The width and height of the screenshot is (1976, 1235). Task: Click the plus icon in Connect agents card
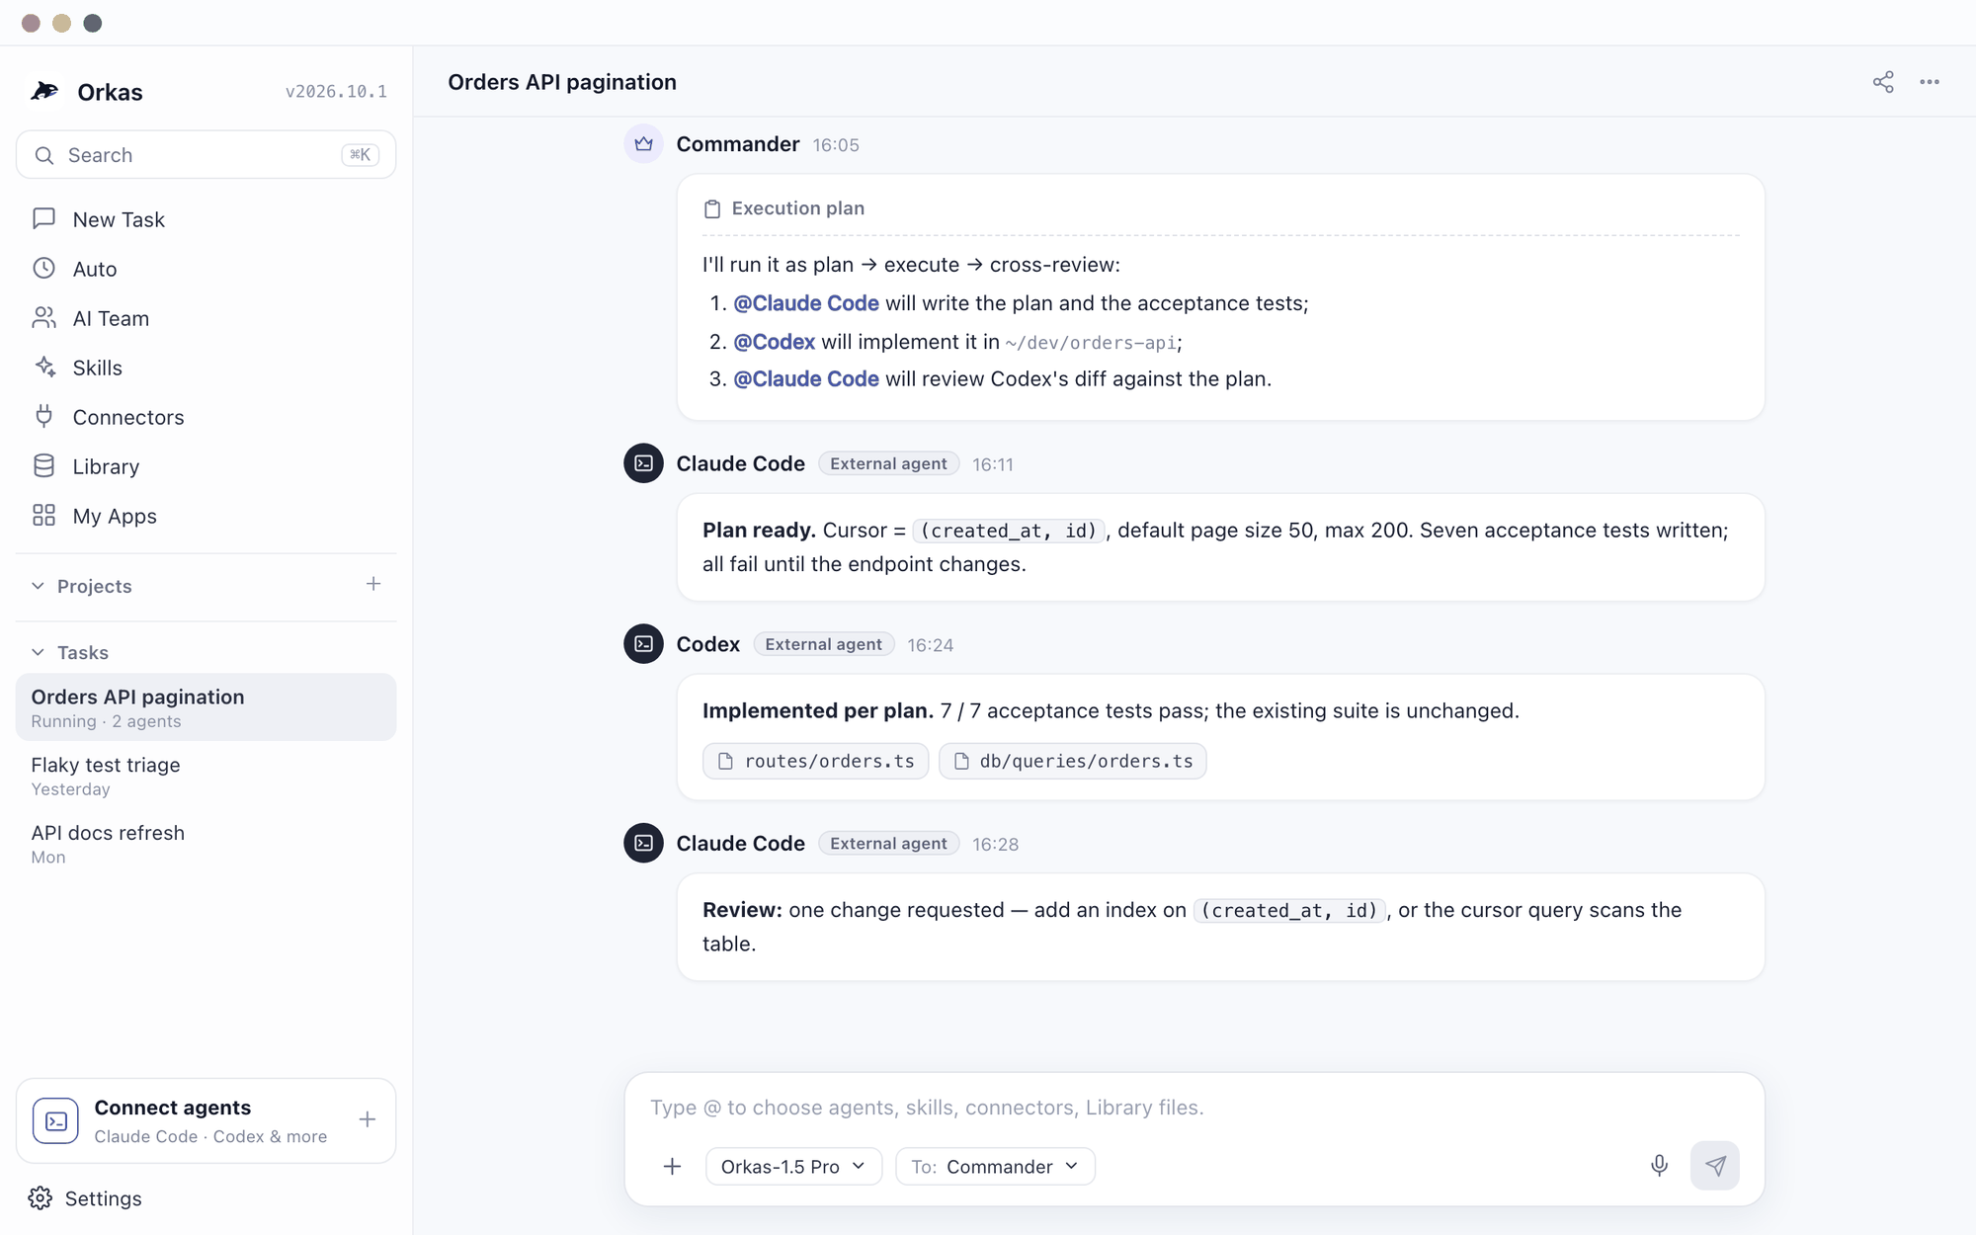(367, 1119)
